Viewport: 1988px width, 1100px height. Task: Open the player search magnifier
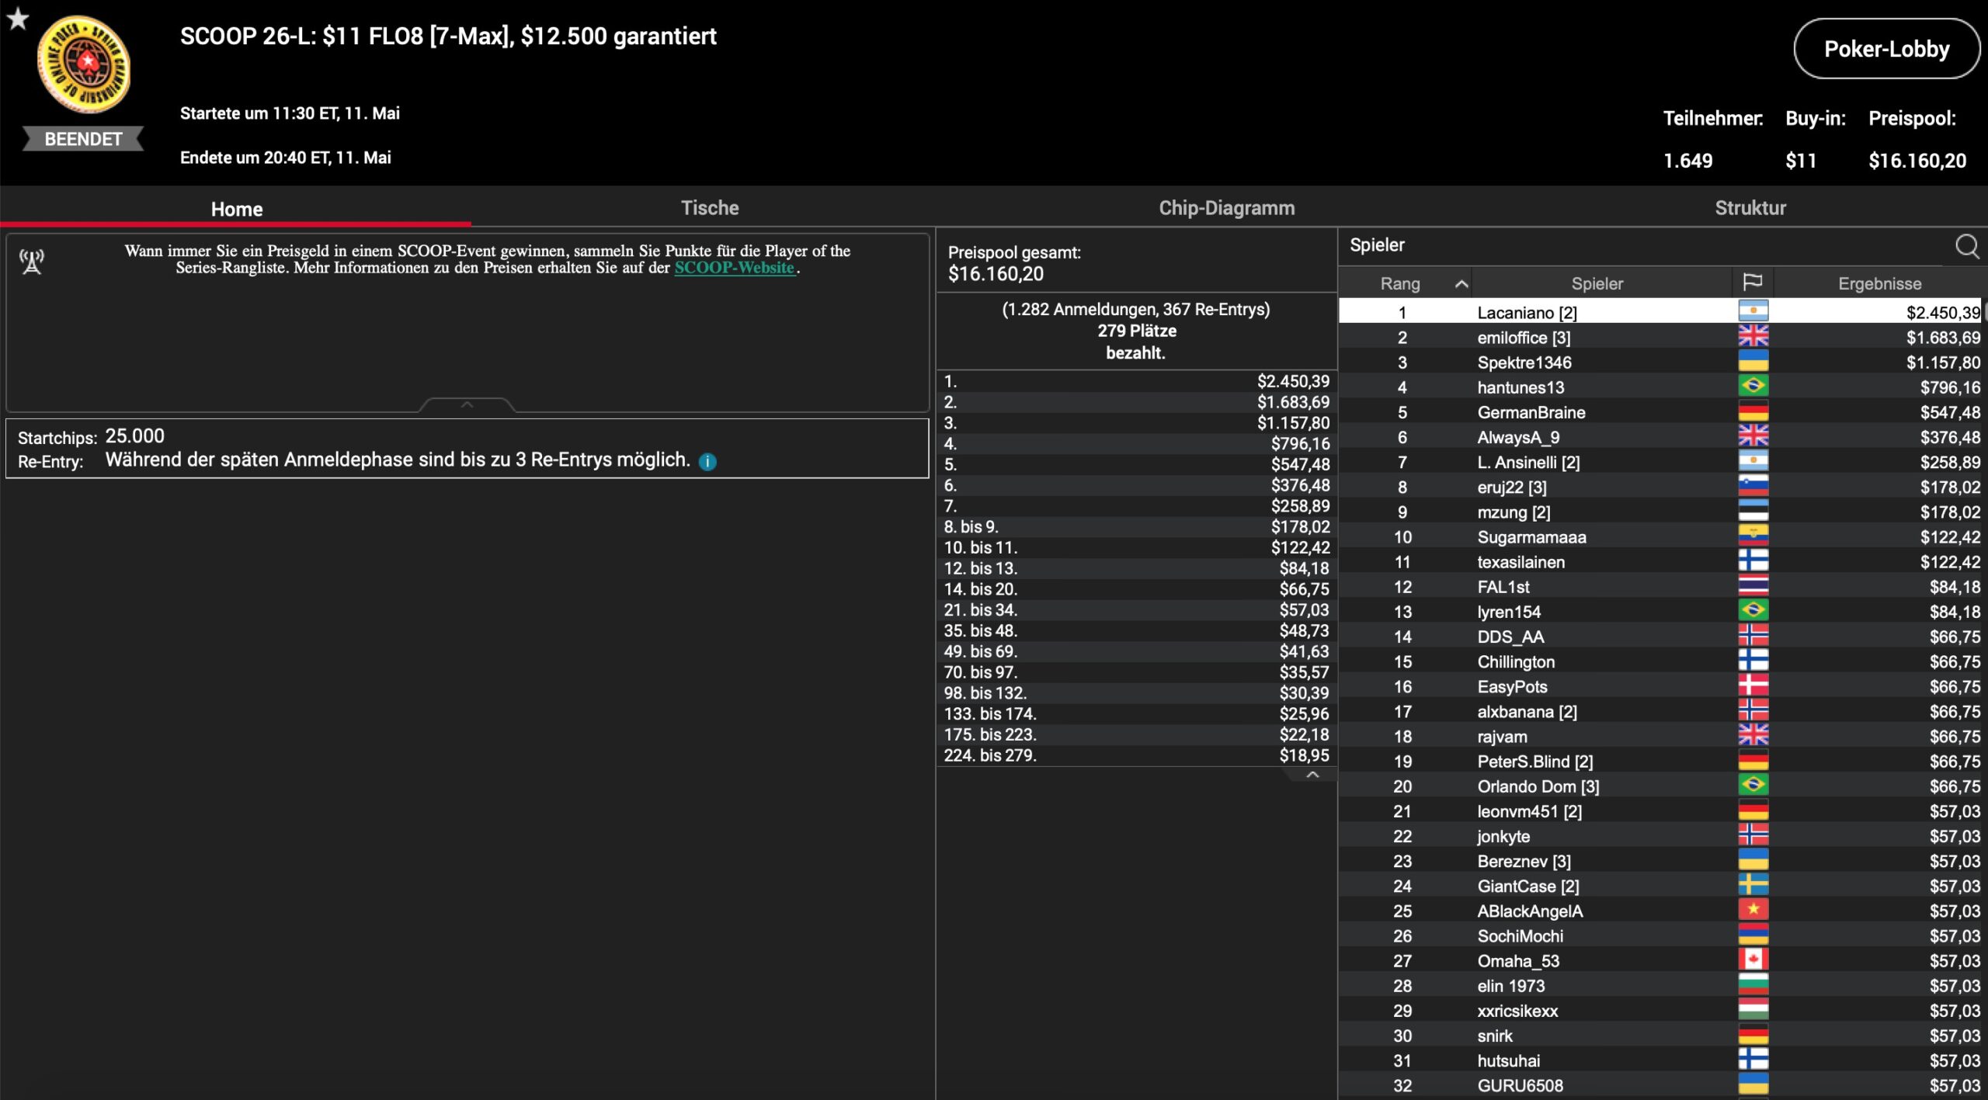coord(1966,246)
